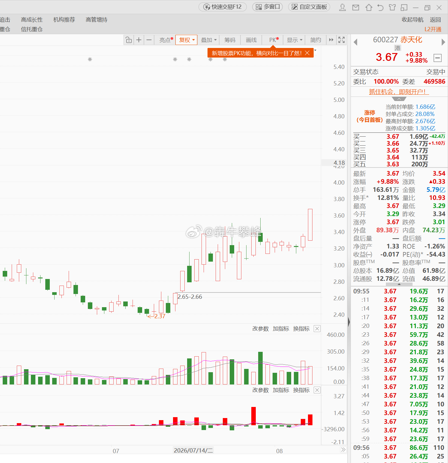
Task: Close the bottom indicator pane
Action: point(317,390)
